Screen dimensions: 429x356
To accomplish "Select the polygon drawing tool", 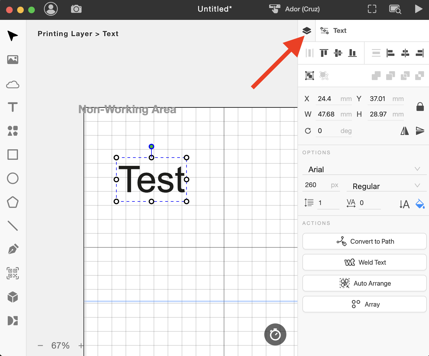I will click(13, 202).
